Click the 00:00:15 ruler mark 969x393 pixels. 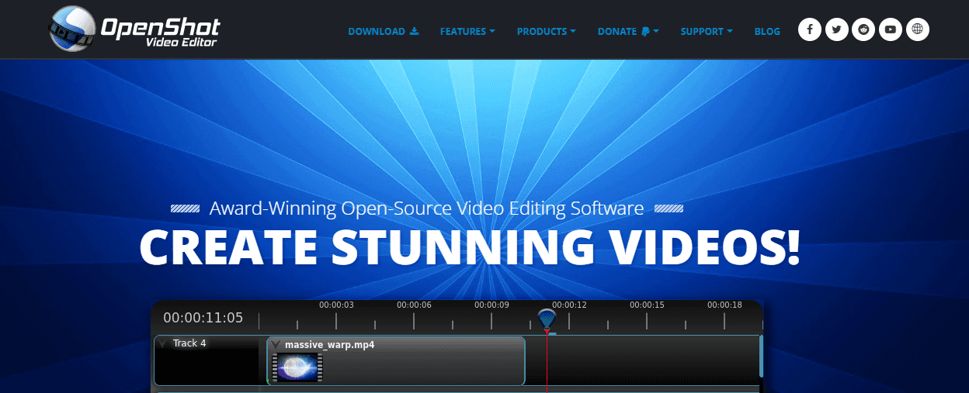pyautogui.click(x=647, y=305)
